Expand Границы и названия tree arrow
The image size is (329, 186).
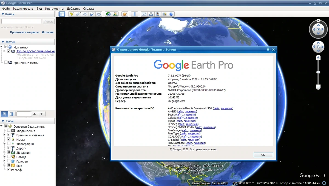pyautogui.click(x=4, y=135)
